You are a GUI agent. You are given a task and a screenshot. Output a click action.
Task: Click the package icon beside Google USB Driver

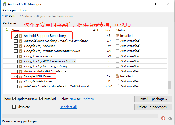pos(21,76)
